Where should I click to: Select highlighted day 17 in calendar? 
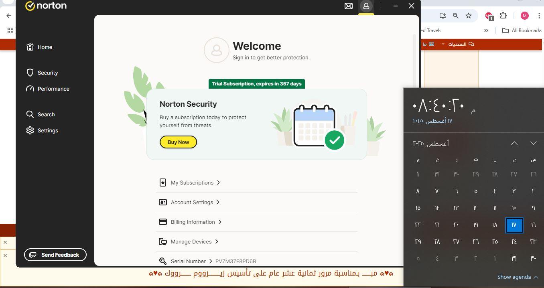514,225
